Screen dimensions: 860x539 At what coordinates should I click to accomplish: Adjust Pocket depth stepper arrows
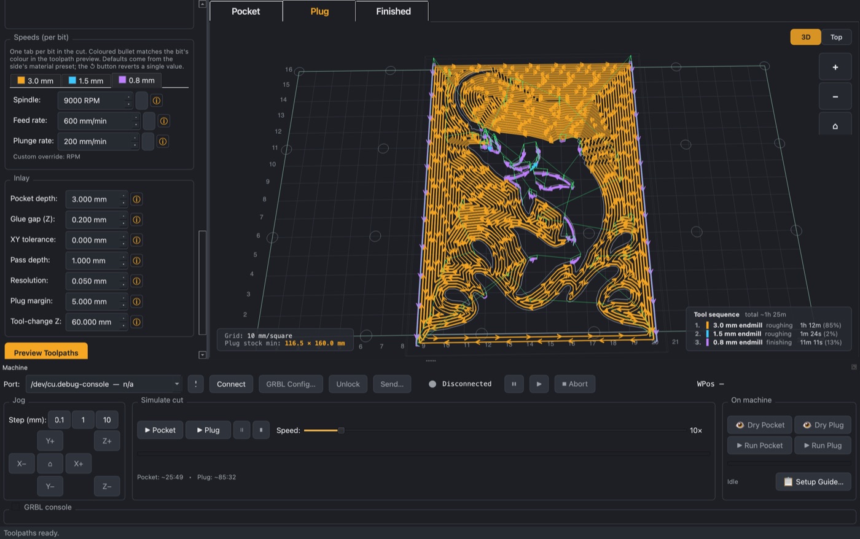tap(123, 199)
